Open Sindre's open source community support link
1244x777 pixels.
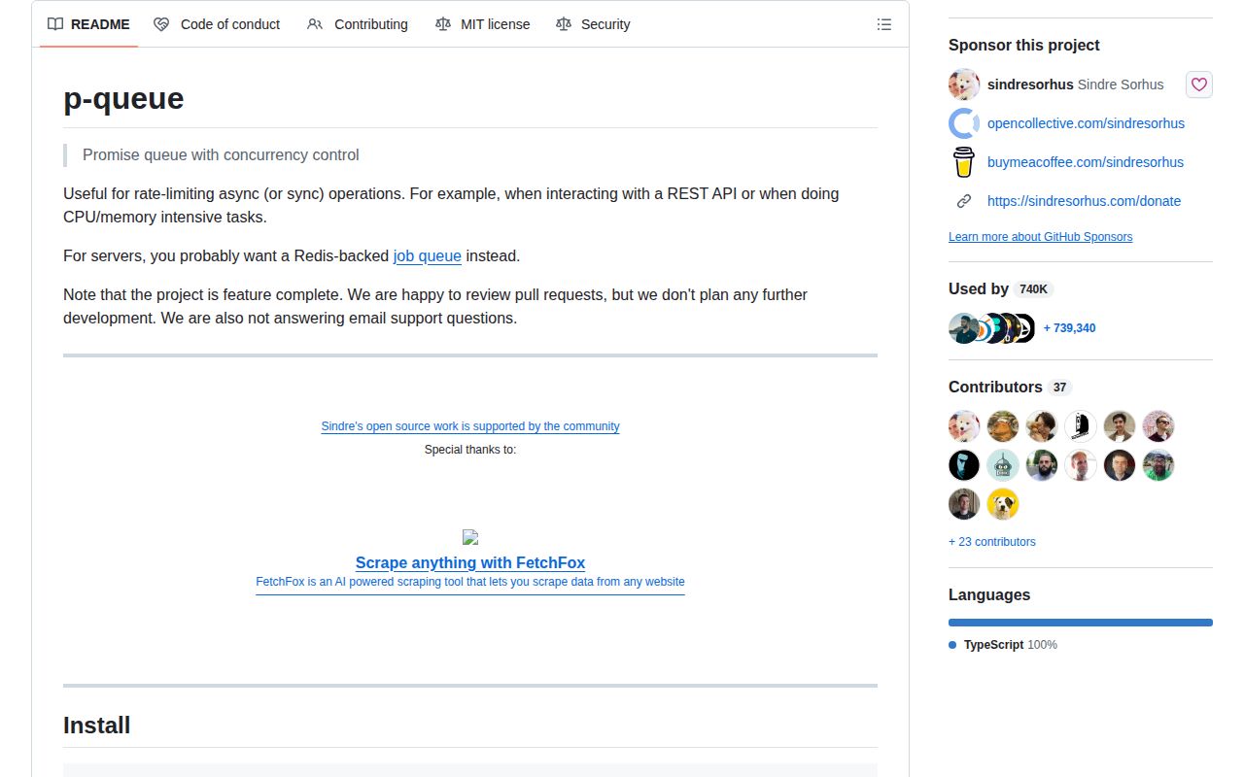[x=470, y=426]
